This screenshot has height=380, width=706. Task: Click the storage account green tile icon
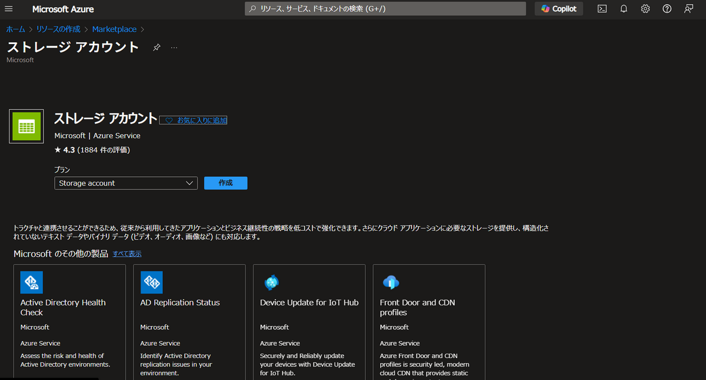26,126
